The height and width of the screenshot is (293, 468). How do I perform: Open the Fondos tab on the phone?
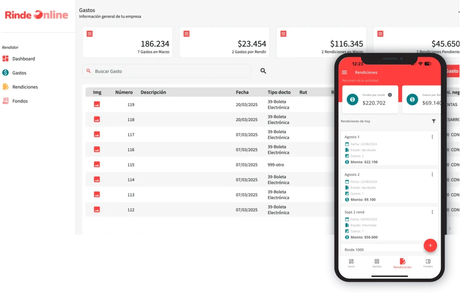[428, 263]
